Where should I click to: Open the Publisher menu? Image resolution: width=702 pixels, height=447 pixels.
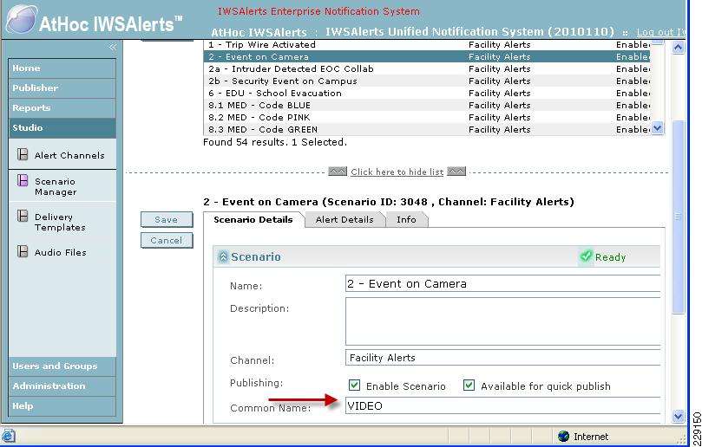click(62, 88)
